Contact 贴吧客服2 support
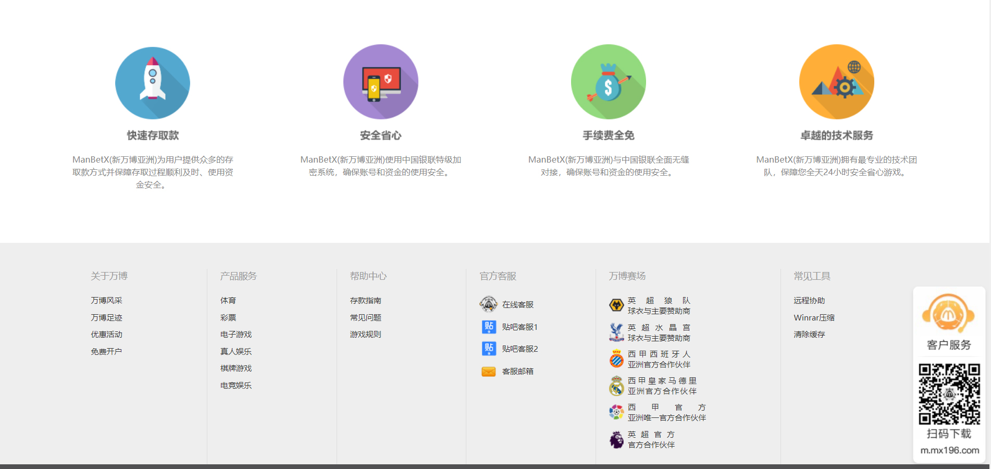991x469 pixels. pos(519,349)
